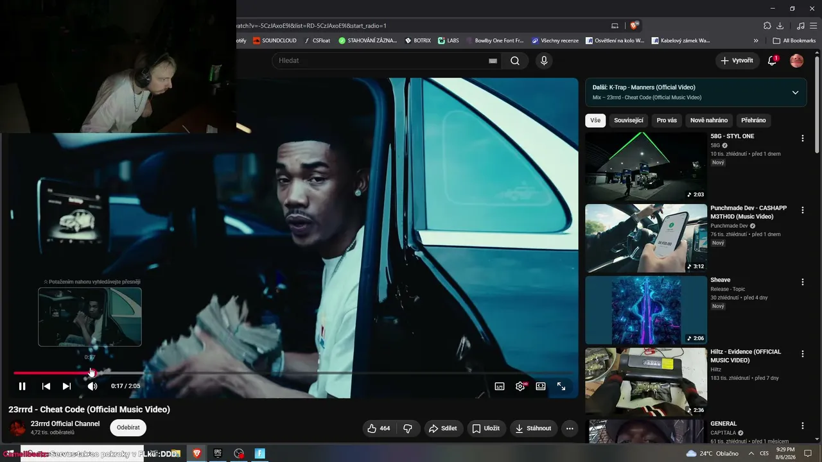Open the Vytvořit create menu
This screenshot has width=822, height=462.
(737, 60)
